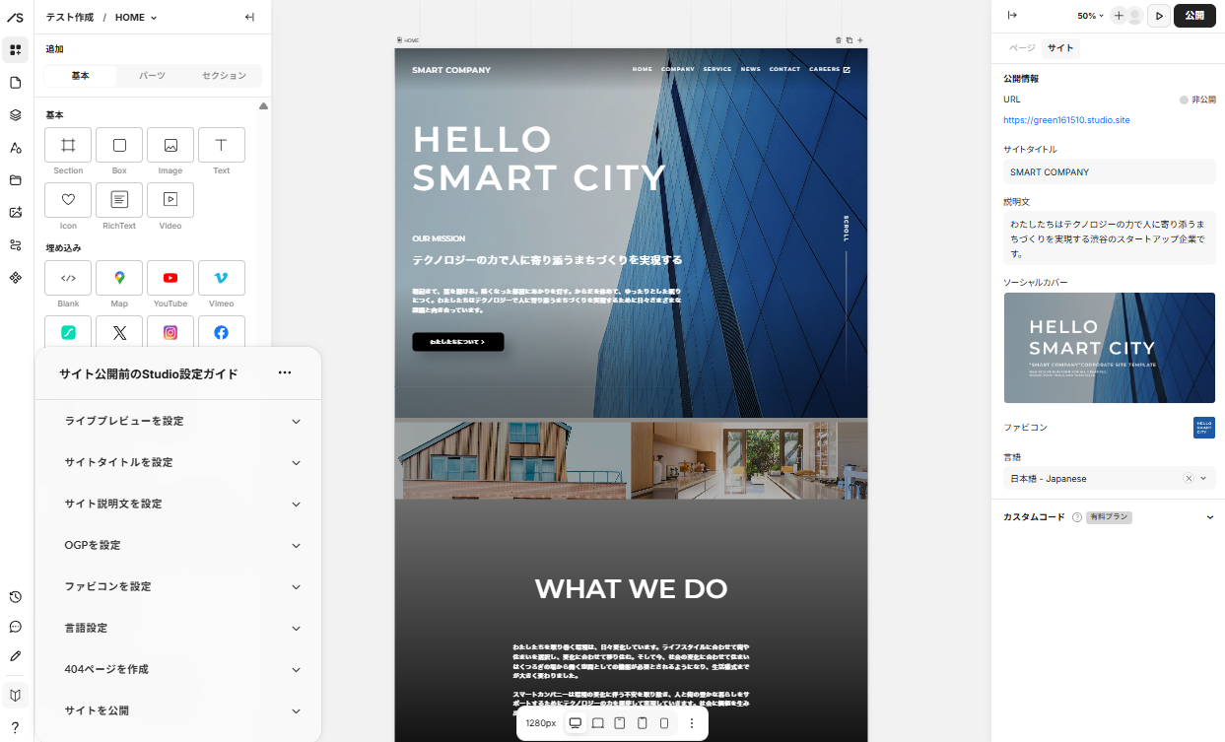Image resolution: width=1225 pixels, height=742 pixels.
Task: Add a Section element
Action: tap(68, 145)
